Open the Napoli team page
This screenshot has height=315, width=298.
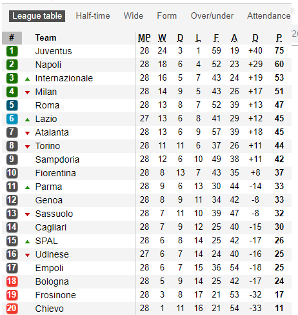point(48,65)
